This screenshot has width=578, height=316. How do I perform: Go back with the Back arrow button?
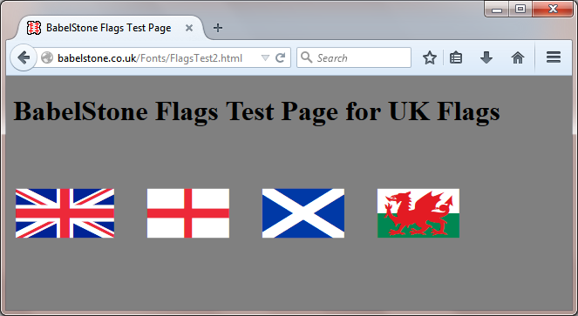pos(24,57)
